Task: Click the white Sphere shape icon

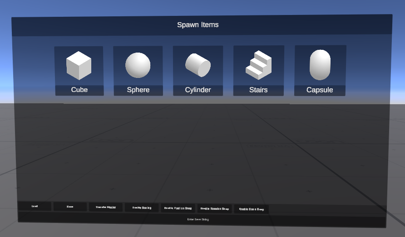Action: point(138,65)
